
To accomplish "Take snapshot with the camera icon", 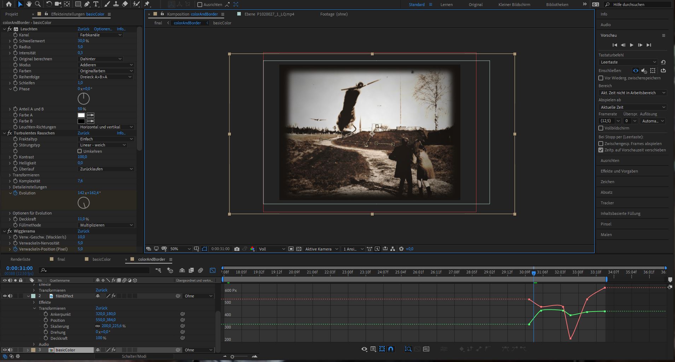I will pyautogui.click(x=237, y=249).
